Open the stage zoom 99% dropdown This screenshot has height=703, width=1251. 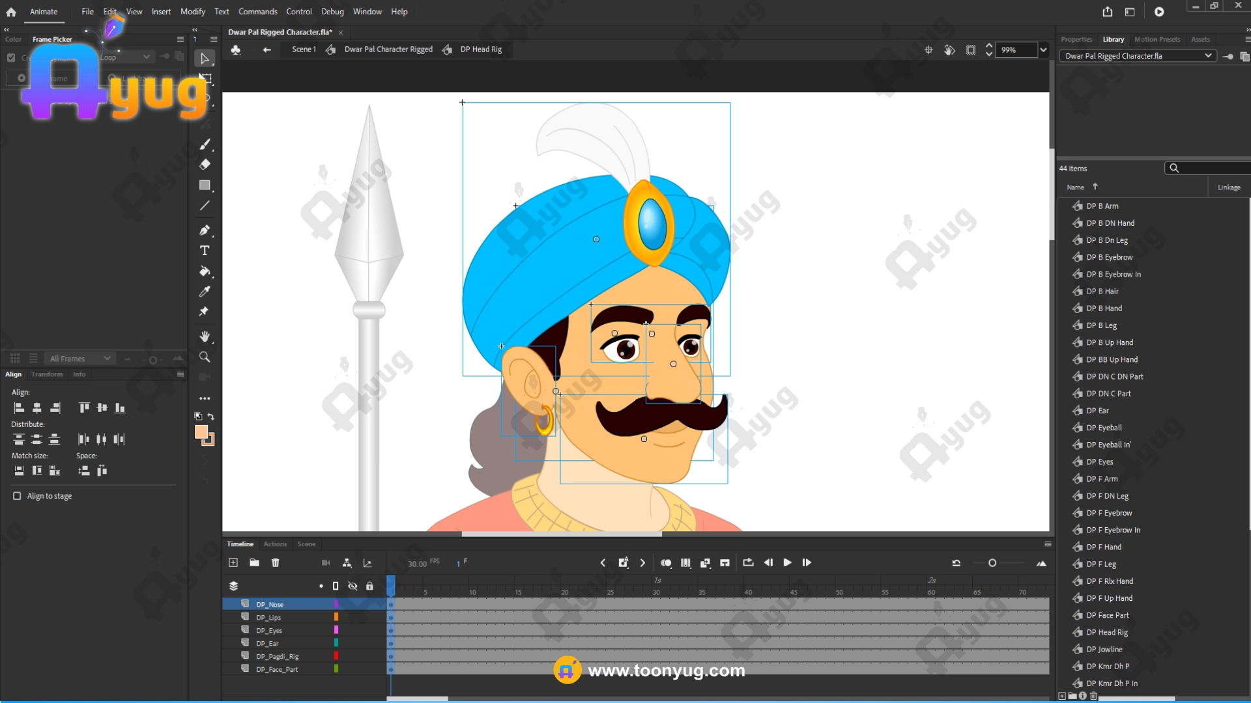coord(1043,50)
